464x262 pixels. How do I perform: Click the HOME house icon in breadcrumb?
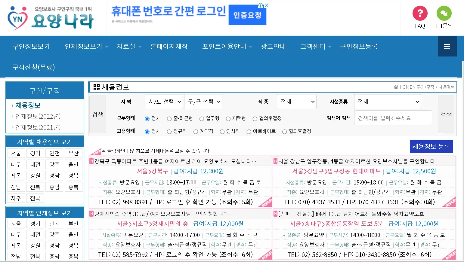(396, 87)
